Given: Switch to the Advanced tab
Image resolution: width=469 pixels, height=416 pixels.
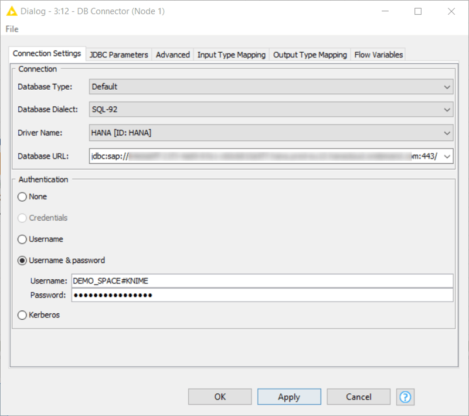Looking at the screenshot, I should click(x=172, y=55).
